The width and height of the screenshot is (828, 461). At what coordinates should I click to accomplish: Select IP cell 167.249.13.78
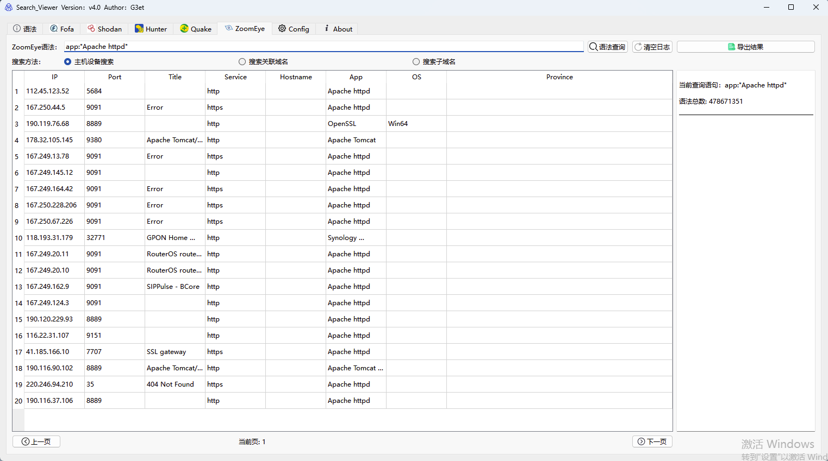(54, 156)
